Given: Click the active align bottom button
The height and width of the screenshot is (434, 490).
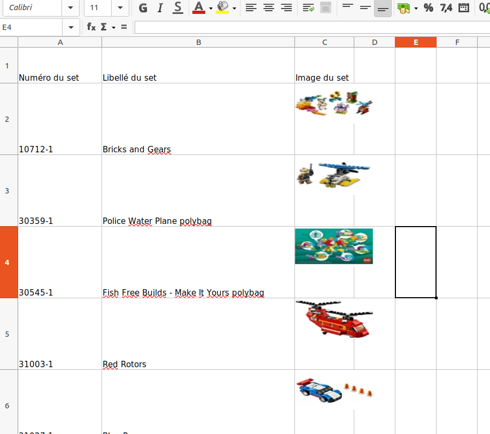Looking at the screenshot, I should tap(383, 8).
